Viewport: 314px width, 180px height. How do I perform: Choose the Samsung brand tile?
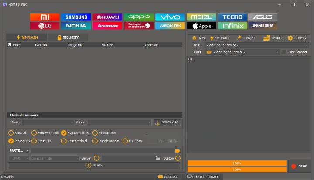click(76, 17)
